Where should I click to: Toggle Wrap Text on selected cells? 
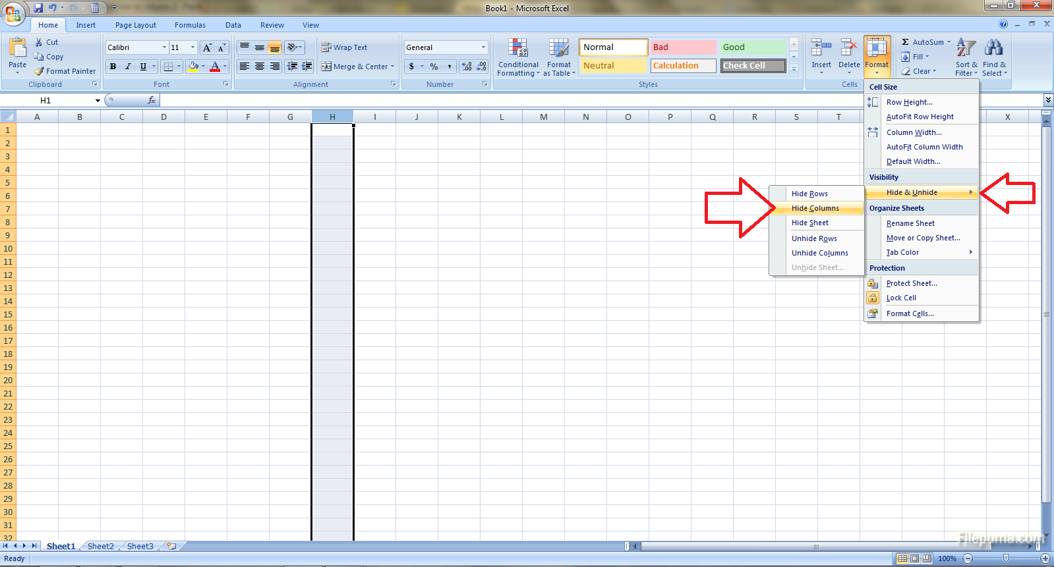pyautogui.click(x=344, y=47)
